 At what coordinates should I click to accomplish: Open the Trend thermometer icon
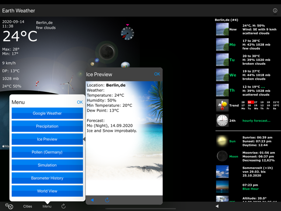(x=222, y=105)
